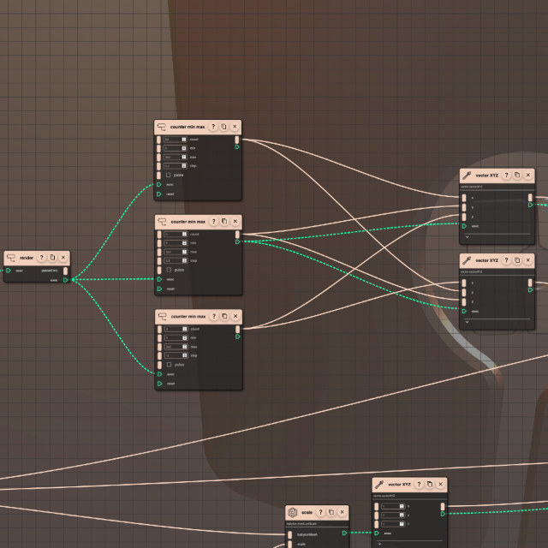Duplicate the vector XYZ node beside scale
This screenshot has height=548, width=548.
pos(430,484)
